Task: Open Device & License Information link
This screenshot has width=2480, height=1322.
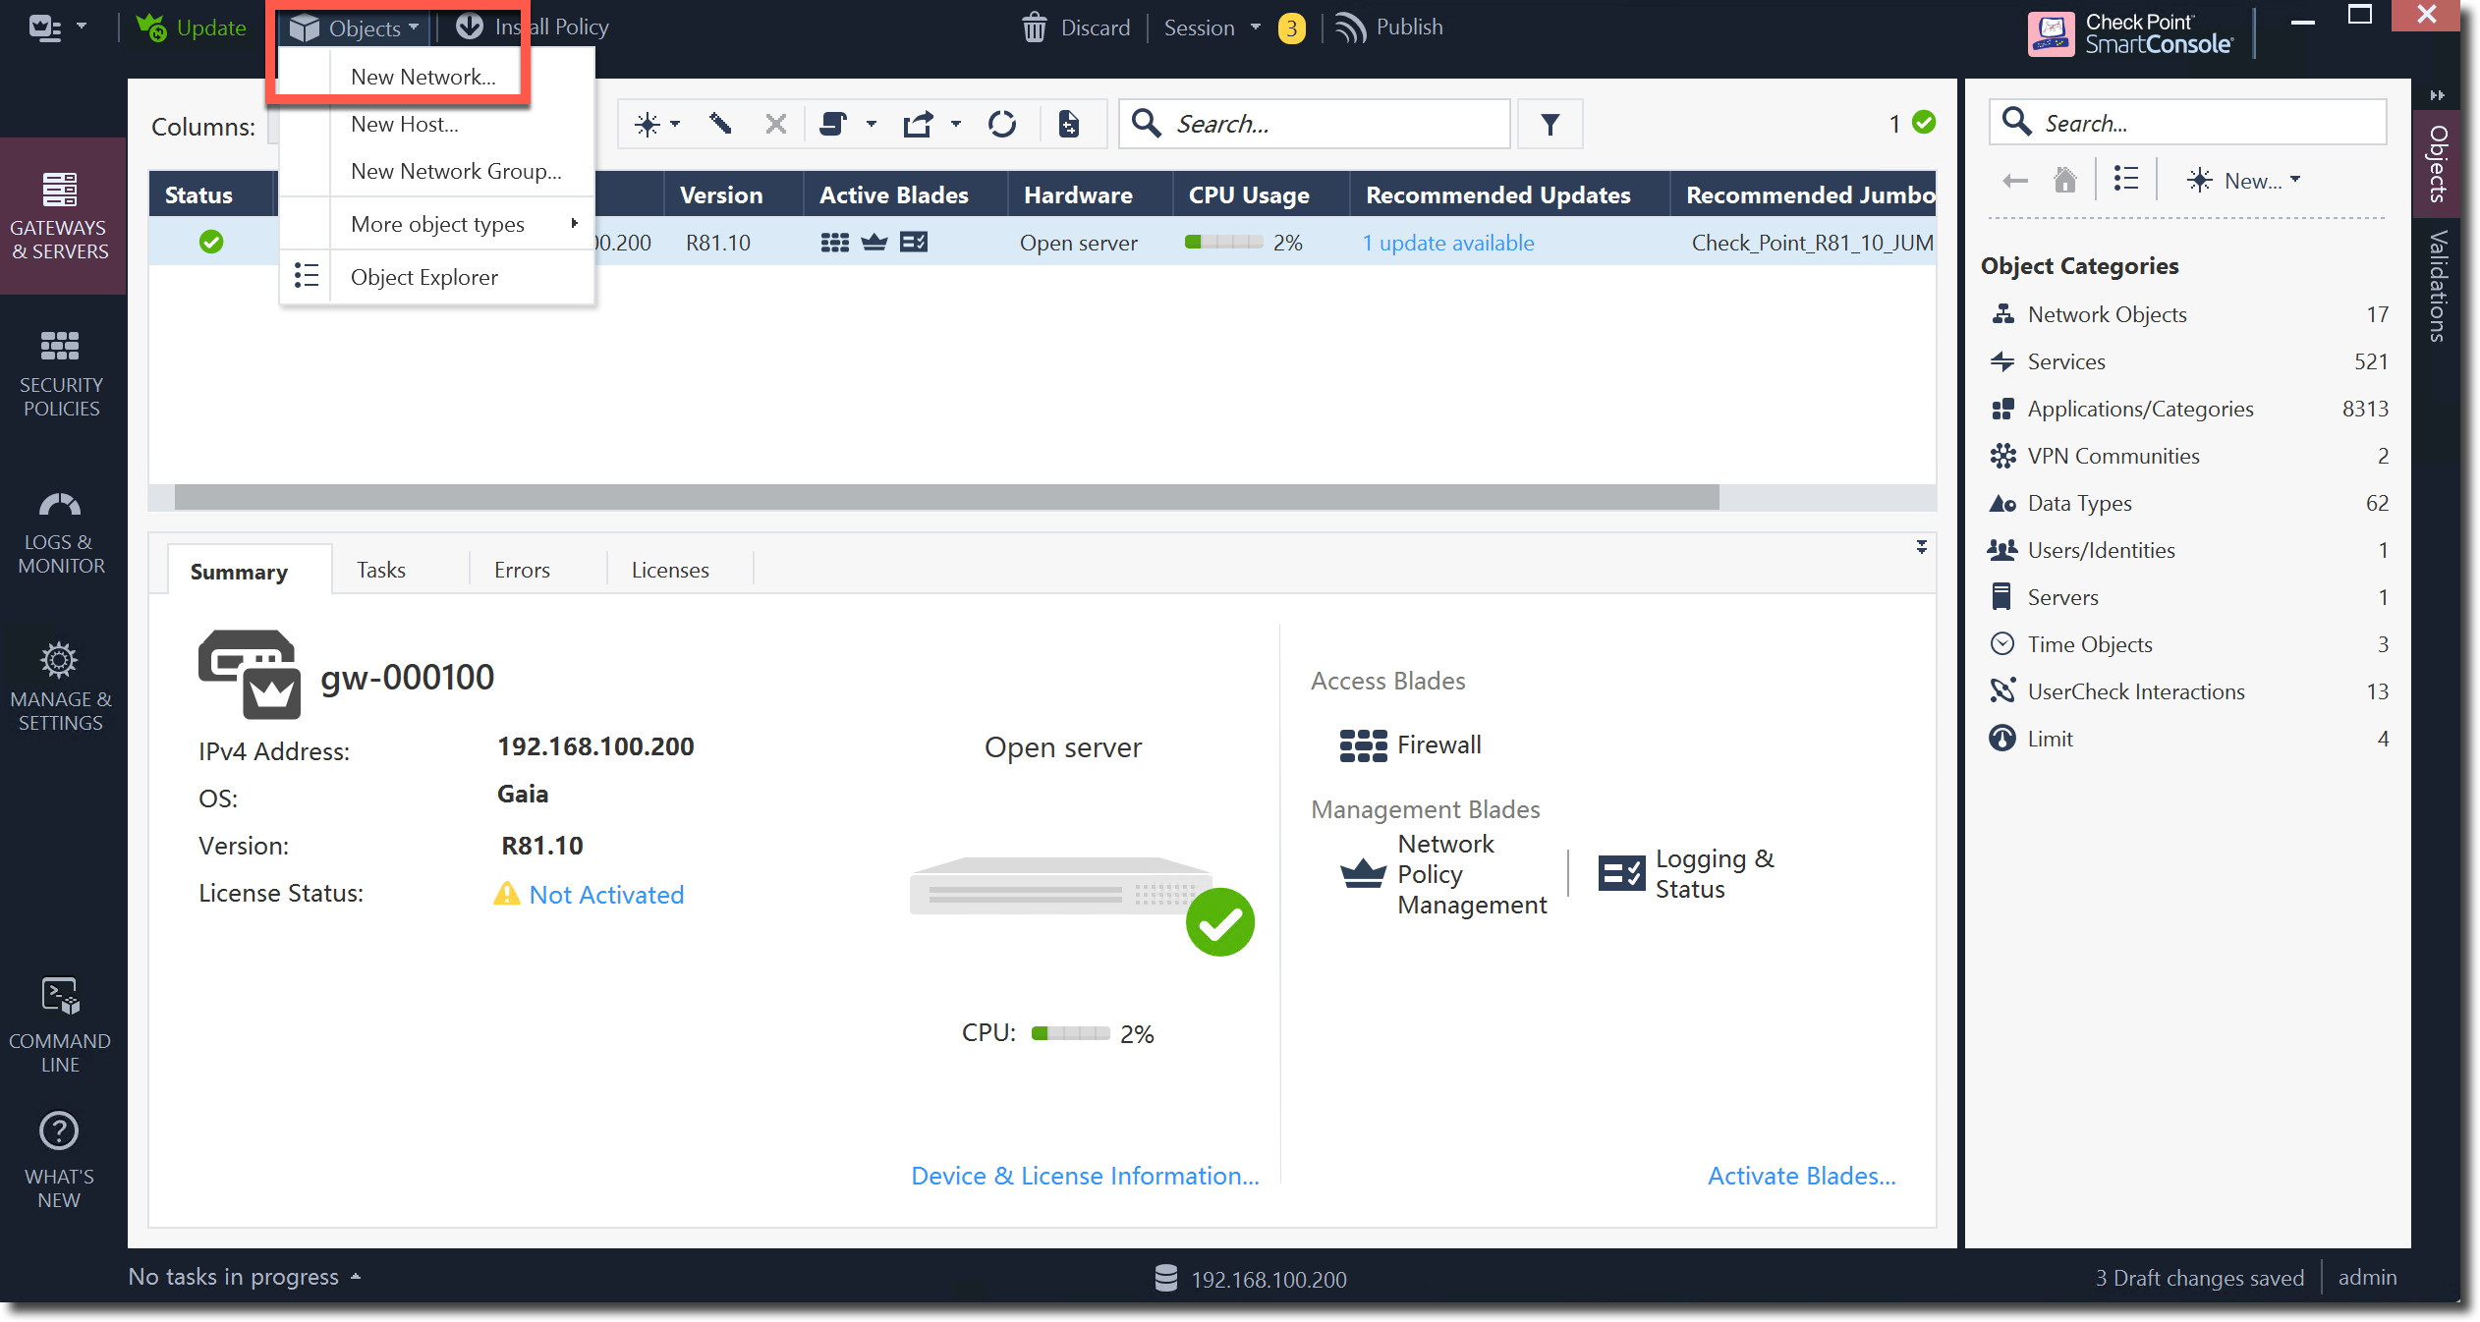Action: (x=1085, y=1176)
